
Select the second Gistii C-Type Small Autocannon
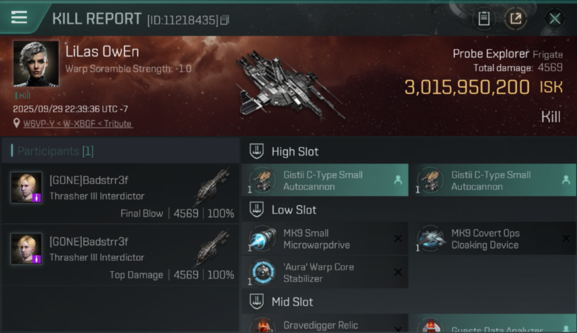click(493, 180)
